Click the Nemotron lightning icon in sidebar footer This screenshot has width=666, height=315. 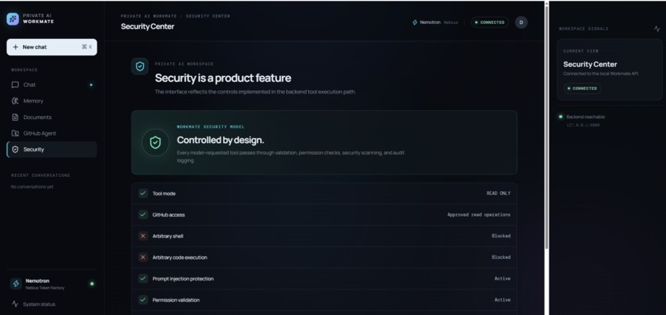[17, 284]
